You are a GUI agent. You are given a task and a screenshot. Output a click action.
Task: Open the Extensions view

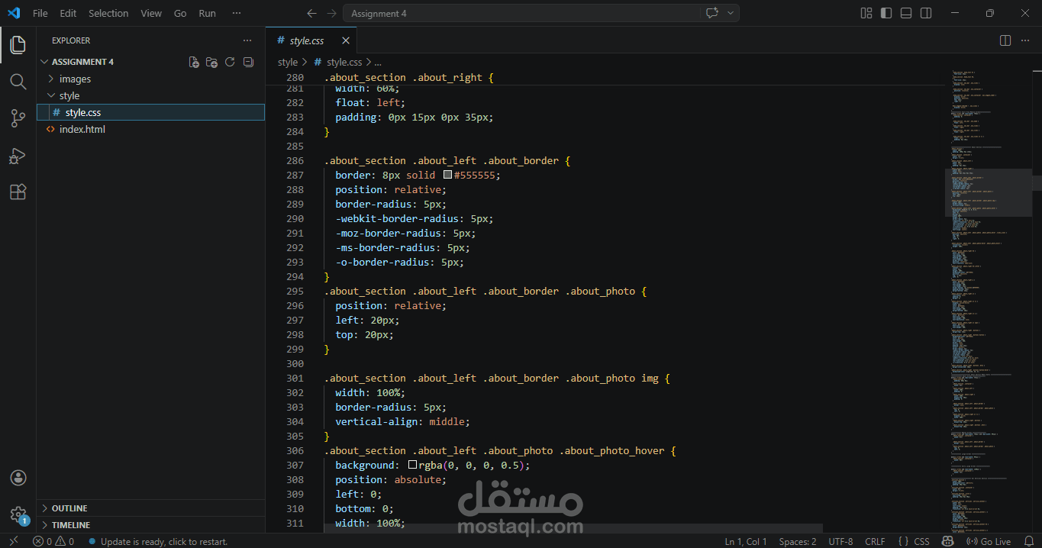[x=18, y=192]
